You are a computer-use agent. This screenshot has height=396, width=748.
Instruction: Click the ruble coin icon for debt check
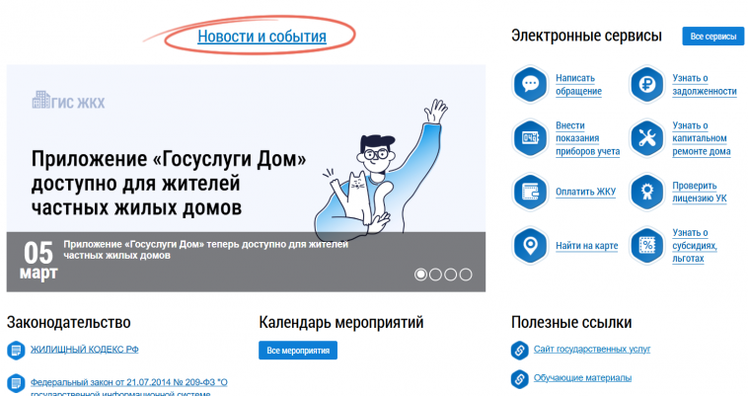[648, 84]
